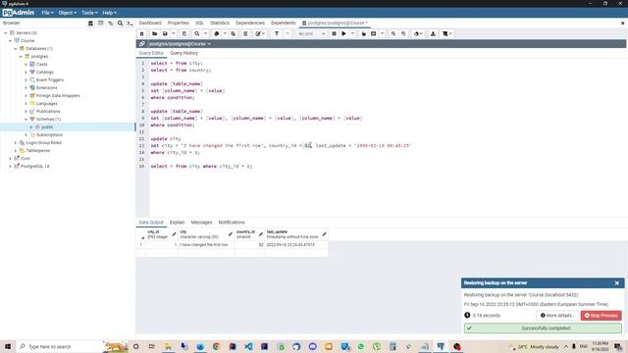This screenshot has width=628, height=353.
Task: Copy selected rows using the toolbar Copy icon
Action: click(216, 33)
